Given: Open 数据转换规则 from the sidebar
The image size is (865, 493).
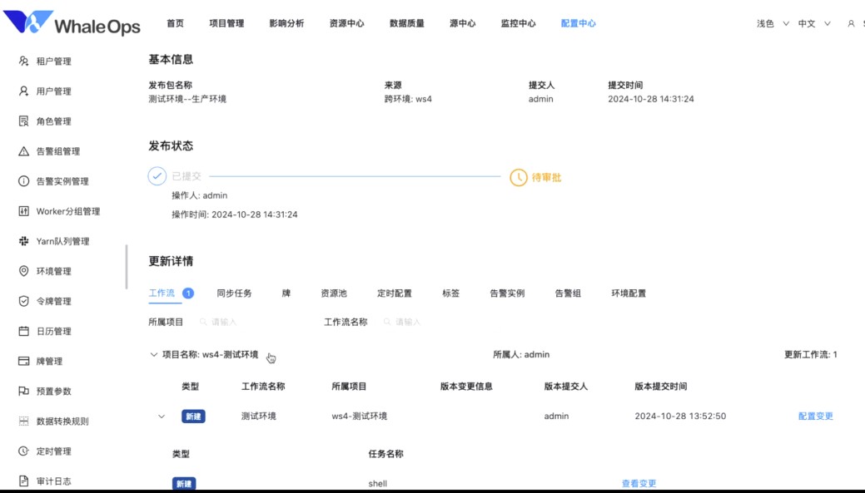Looking at the screenshot, I should pos(60,421).
